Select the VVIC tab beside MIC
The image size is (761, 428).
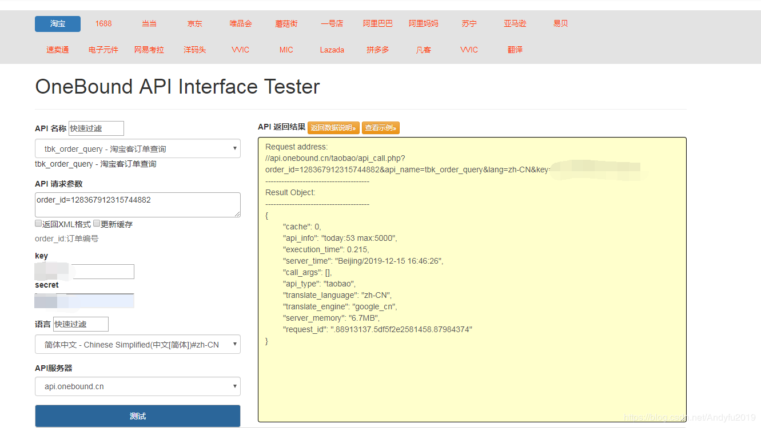click(x=241, y=50)
